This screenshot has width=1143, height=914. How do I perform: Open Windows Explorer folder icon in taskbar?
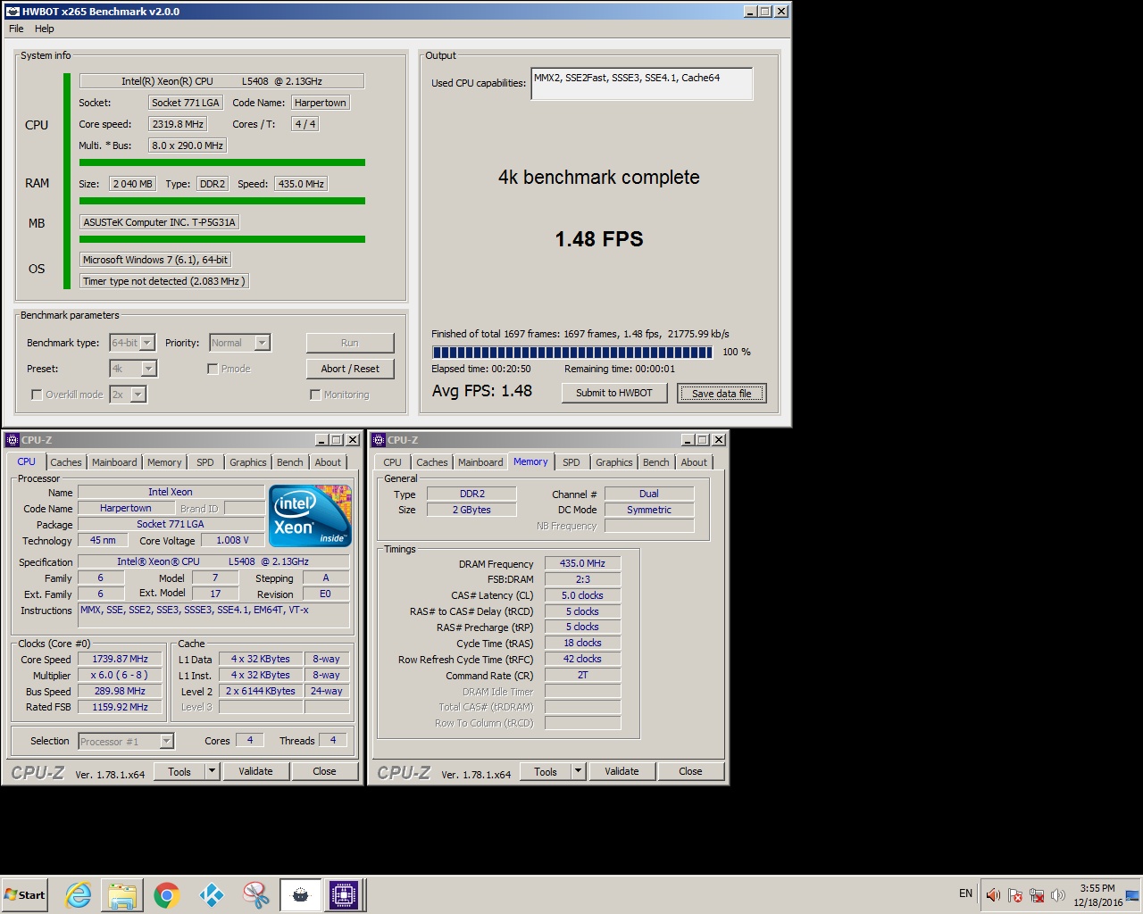pos(122,894)
